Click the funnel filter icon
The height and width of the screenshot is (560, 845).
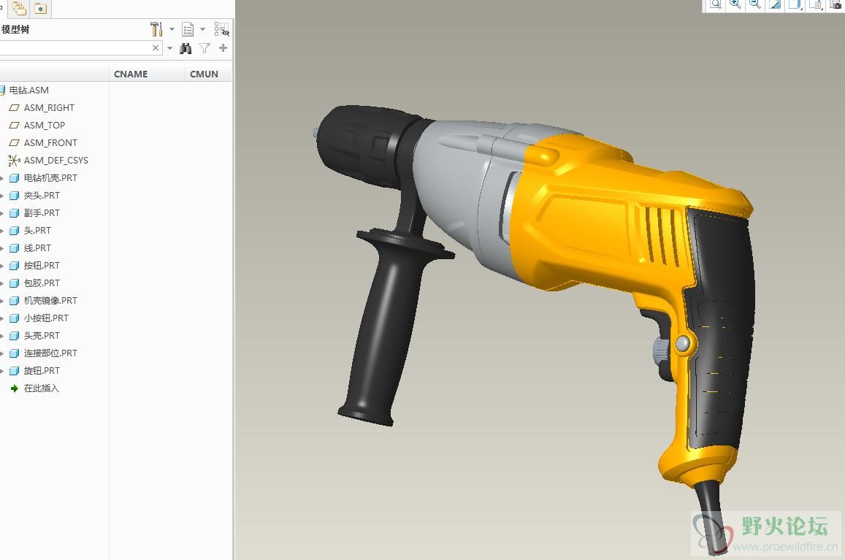point(204,48)
